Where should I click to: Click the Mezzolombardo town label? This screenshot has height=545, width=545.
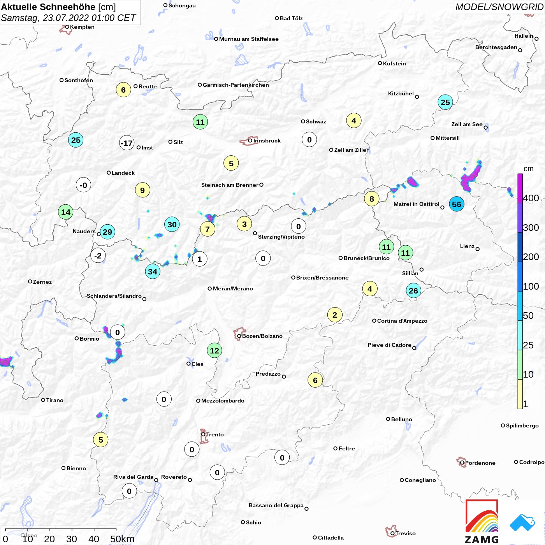223,401
